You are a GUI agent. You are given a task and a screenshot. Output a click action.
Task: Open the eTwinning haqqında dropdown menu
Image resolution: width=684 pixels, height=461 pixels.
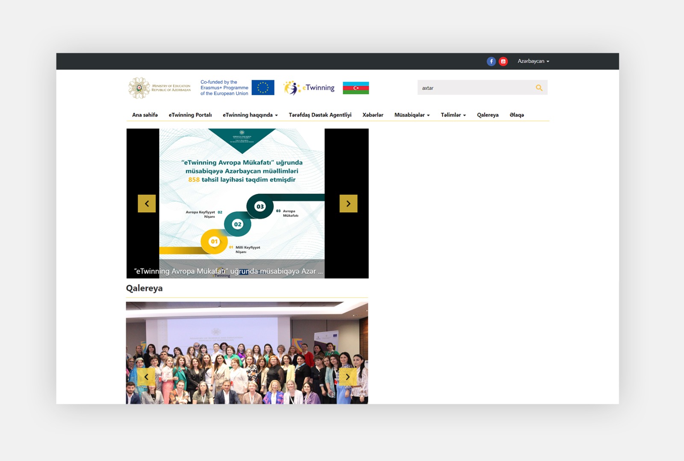249,115
